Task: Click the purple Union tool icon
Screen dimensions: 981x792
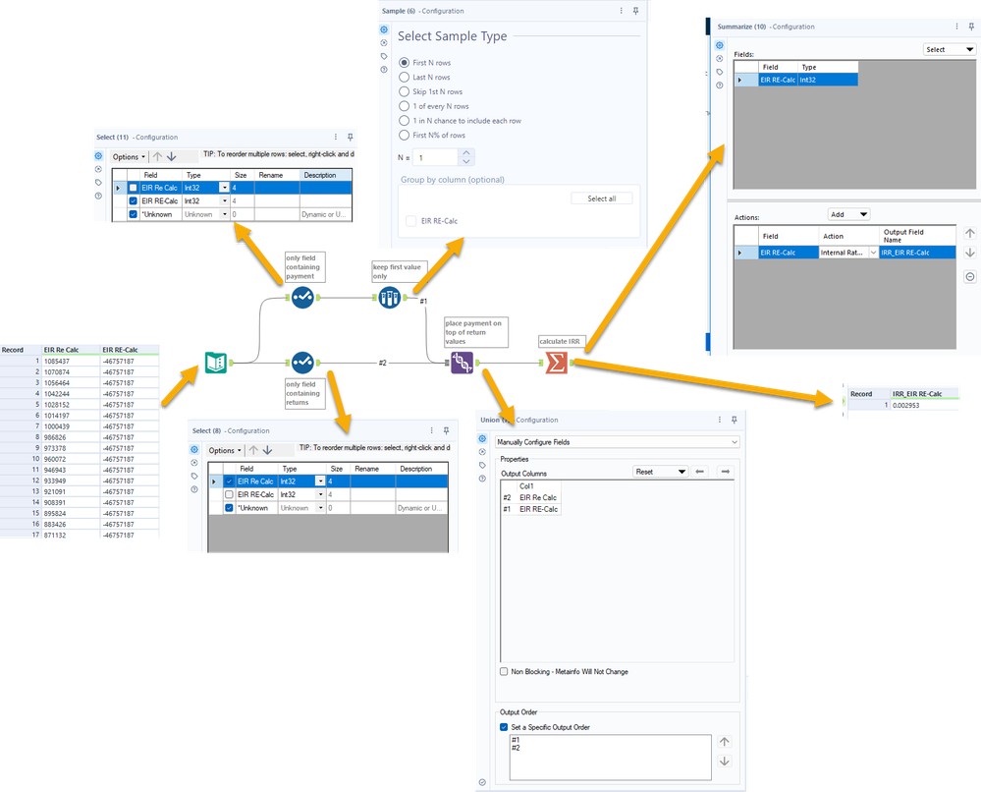Action: point(463,363)
